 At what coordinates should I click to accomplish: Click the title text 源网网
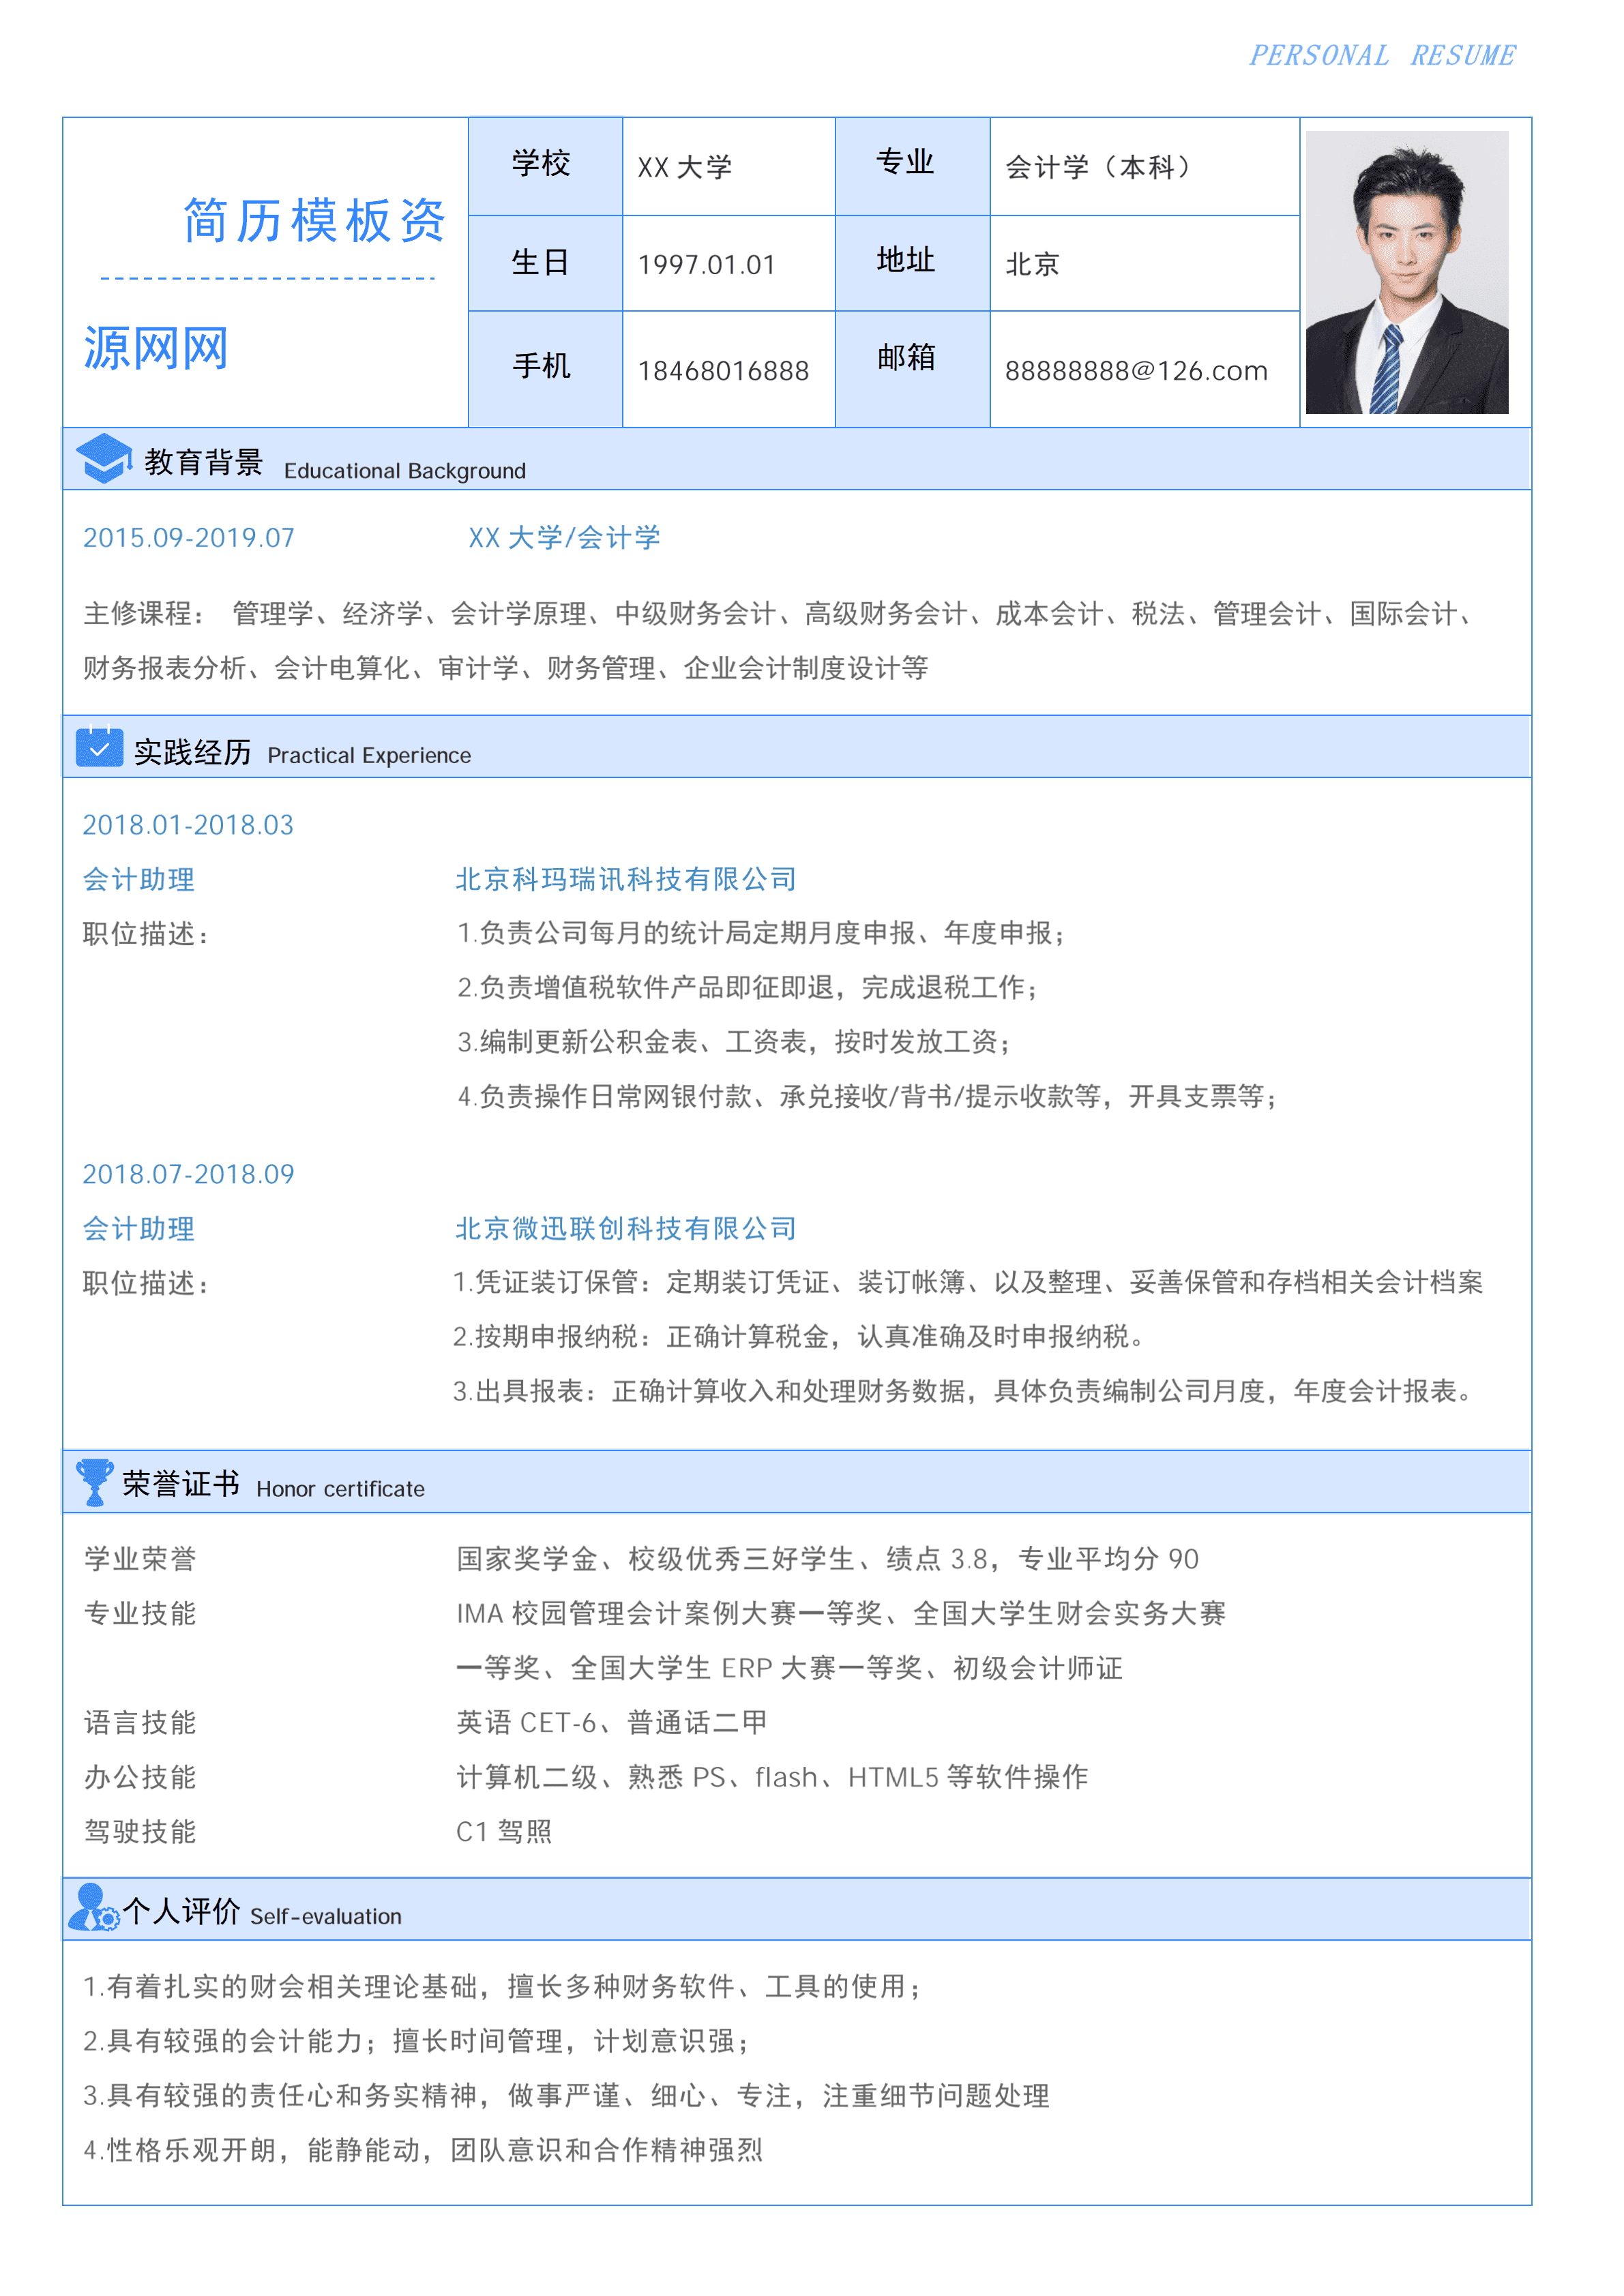point(156,349)
